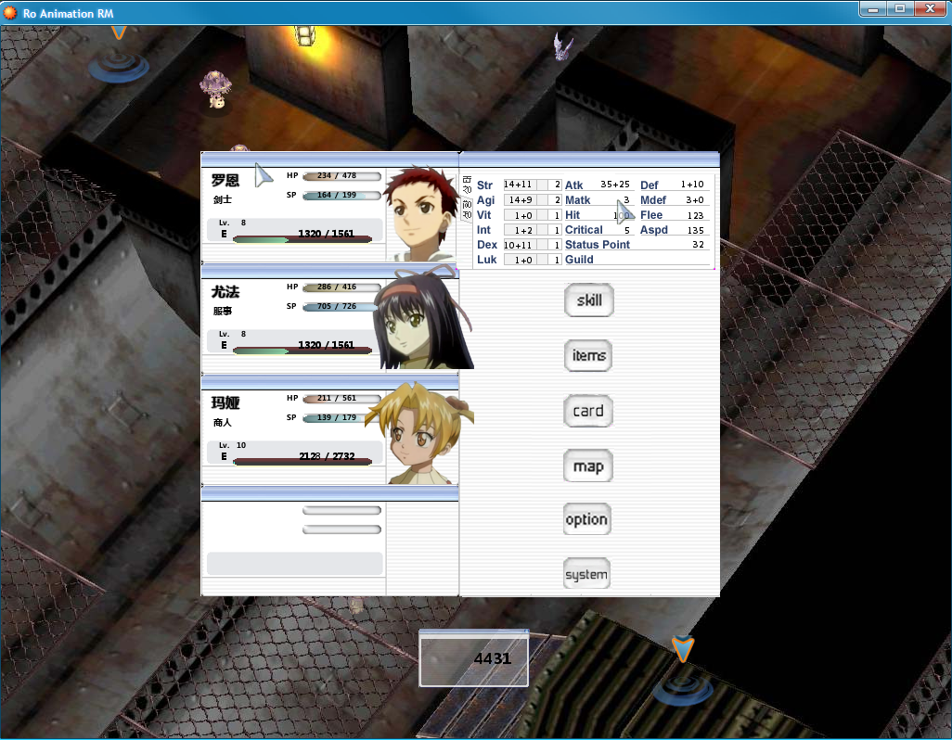The width and height of the screenshot is (952, 740).
Task: Click the glowing lantern on the pillar
Action: (304, 36)
